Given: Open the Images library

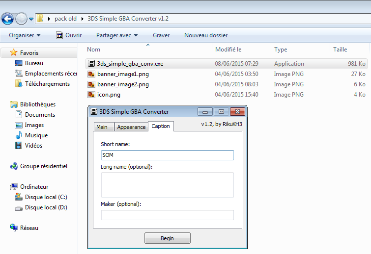Looking at the screenshot, I should 29,125.
